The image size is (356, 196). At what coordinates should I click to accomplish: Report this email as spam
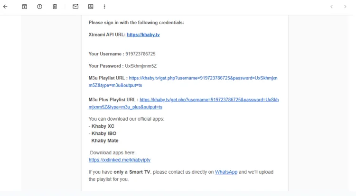coord(39,7)
